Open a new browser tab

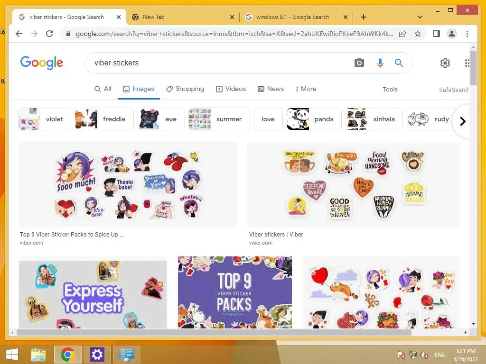click(363, 17)
